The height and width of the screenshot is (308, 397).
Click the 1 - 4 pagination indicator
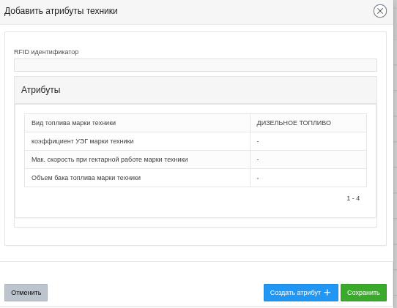click(x=353, y=198)
